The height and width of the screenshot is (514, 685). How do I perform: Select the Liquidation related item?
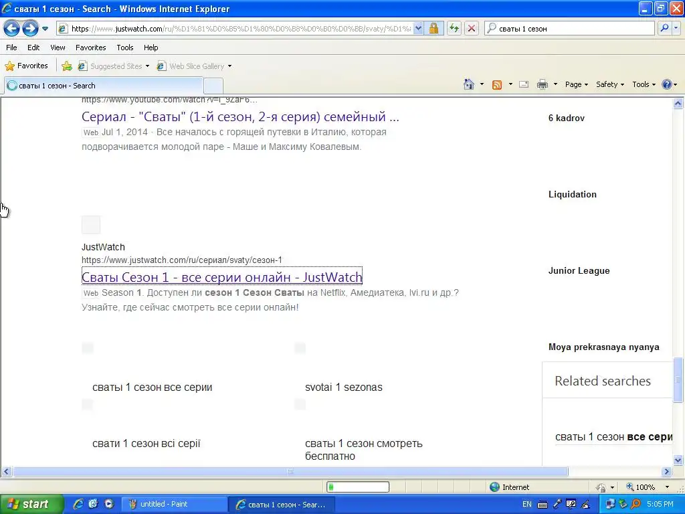[x=573, y=195]
